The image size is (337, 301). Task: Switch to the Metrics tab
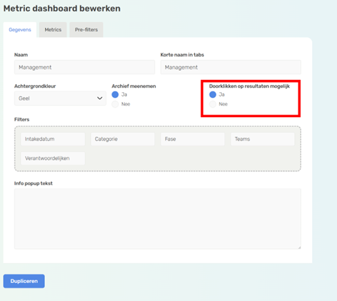coord(53,30)
